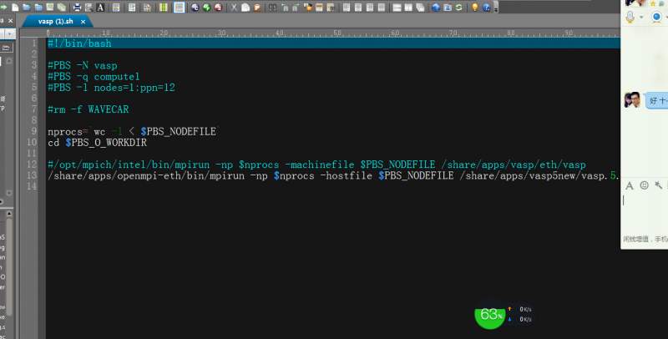
Task: Click the Copy icon next to Cut
Action: point(245,8)
